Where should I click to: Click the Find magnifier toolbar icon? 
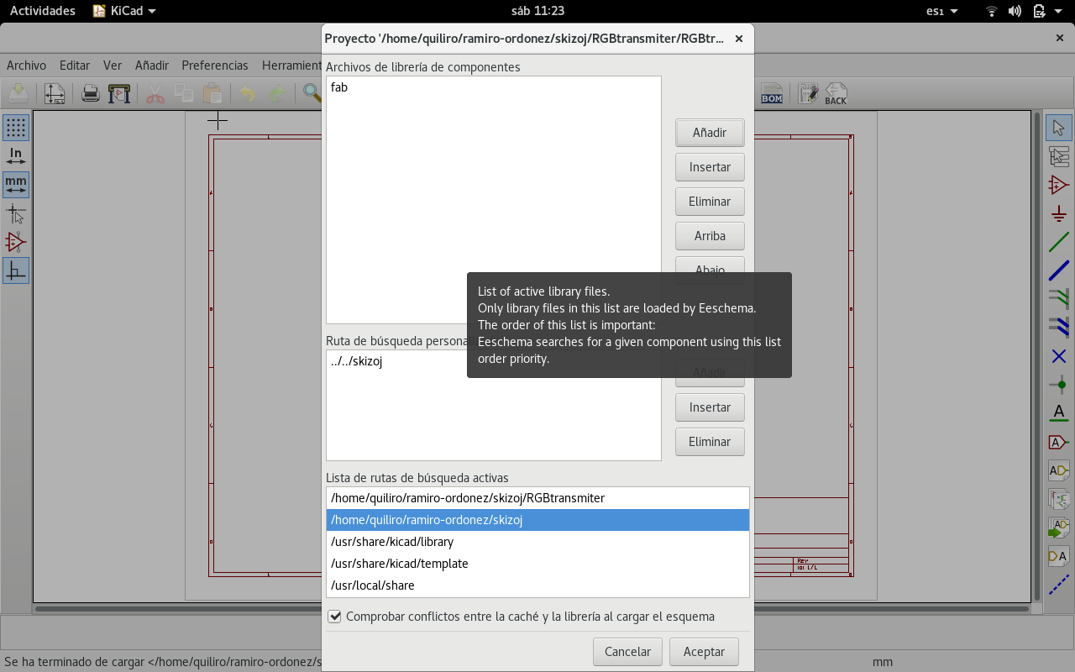click(x=312, y=93)
